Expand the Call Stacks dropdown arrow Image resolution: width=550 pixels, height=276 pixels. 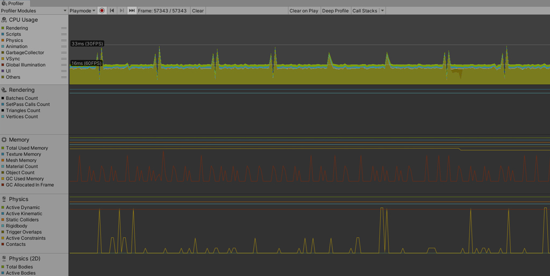click(382, 11)
